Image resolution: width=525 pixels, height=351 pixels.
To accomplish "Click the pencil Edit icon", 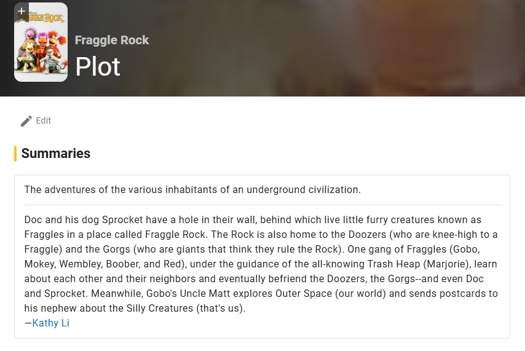I will click(x=26, y=121).
